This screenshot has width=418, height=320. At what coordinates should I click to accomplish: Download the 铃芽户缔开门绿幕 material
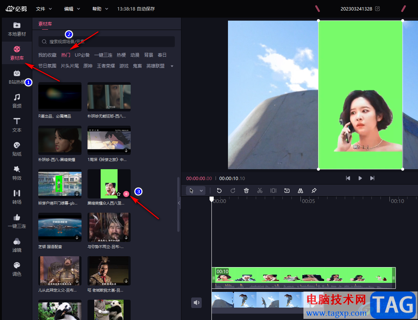pos(77,194)
